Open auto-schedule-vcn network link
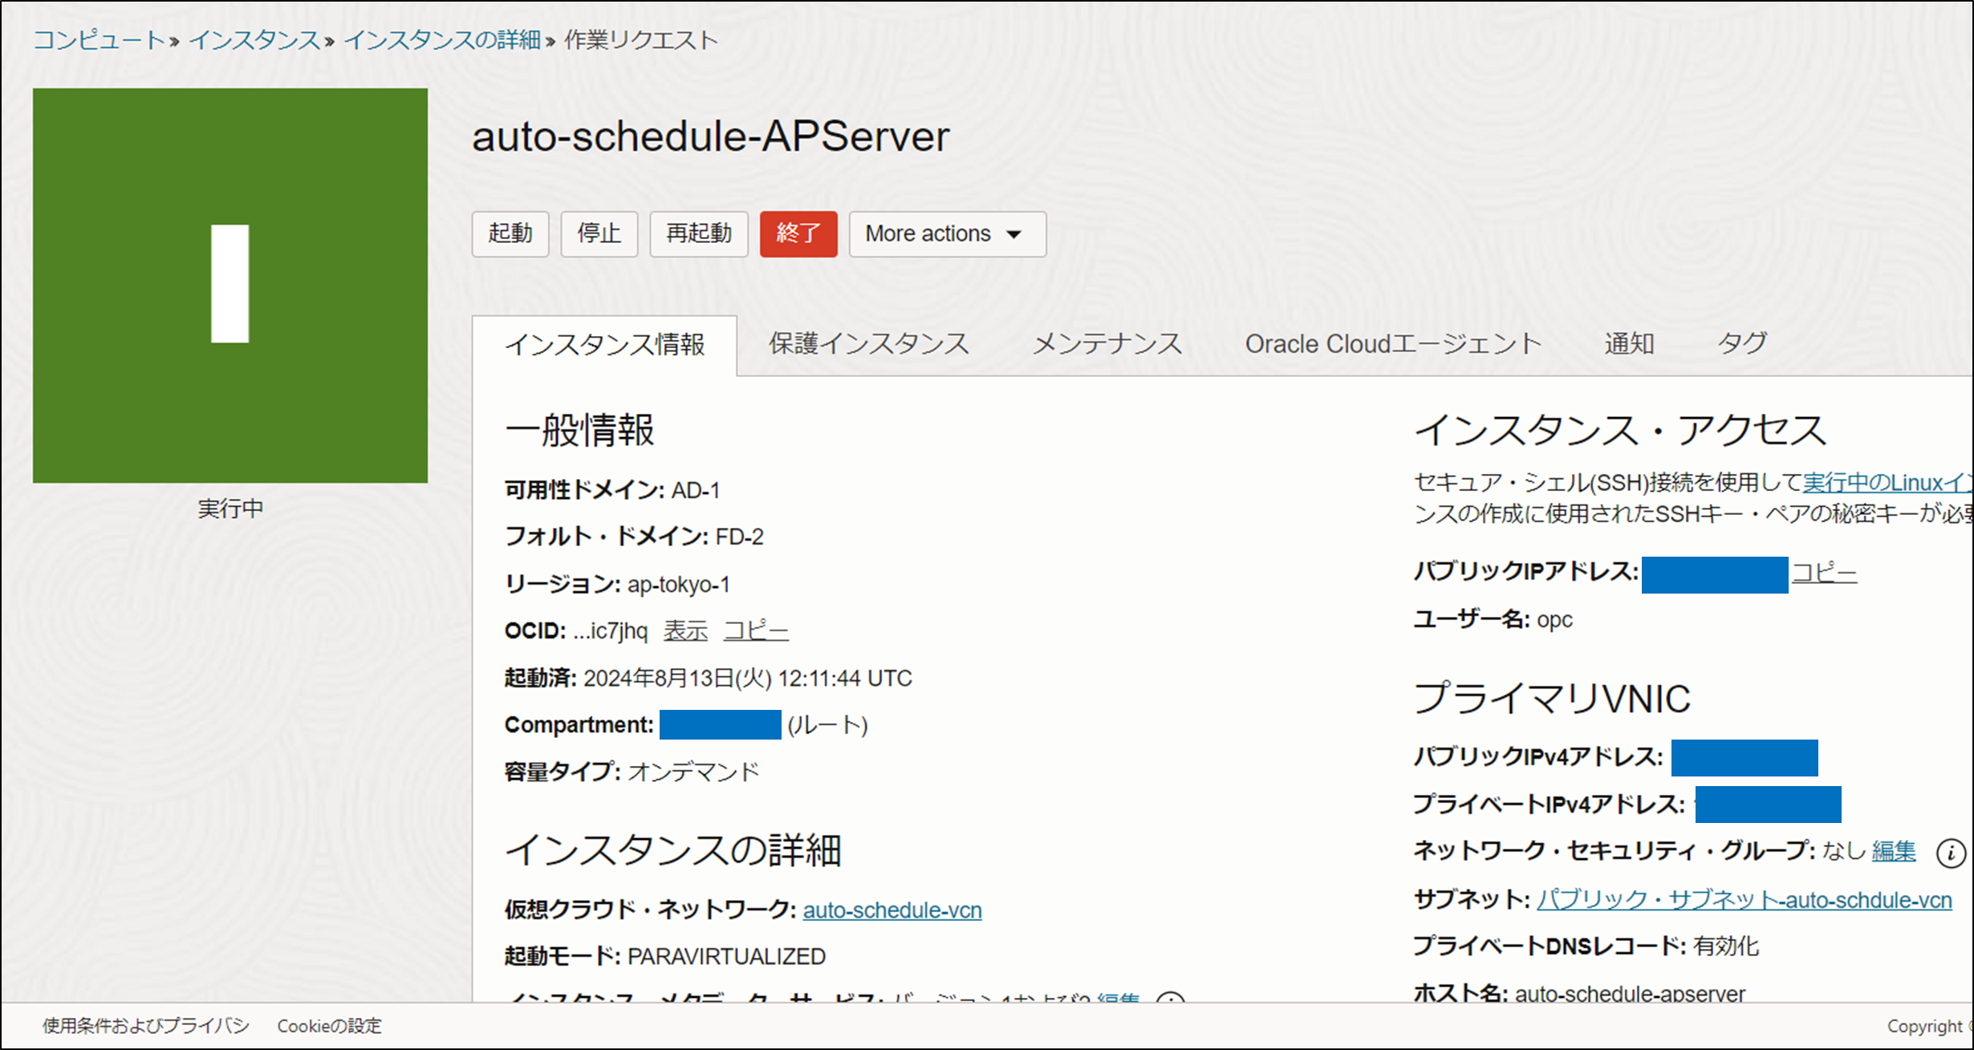 click(892, 910)
